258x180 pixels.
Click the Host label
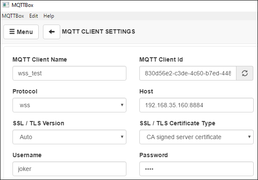point(146,91)
